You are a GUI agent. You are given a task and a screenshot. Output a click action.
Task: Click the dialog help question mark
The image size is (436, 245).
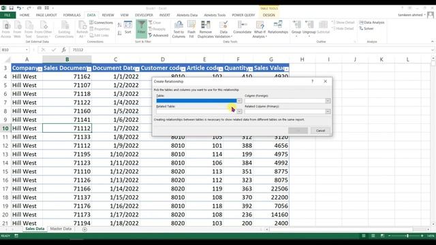312,82
